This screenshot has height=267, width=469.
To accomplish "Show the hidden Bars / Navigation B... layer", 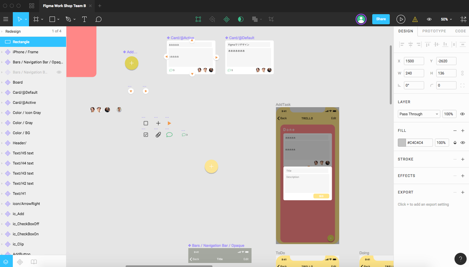I will [x=59, y=72].
